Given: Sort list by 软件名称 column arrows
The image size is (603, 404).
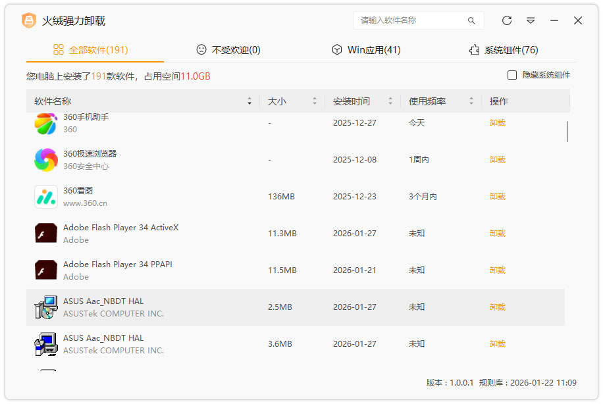Looking at the screenshot, I should (249, 101).
